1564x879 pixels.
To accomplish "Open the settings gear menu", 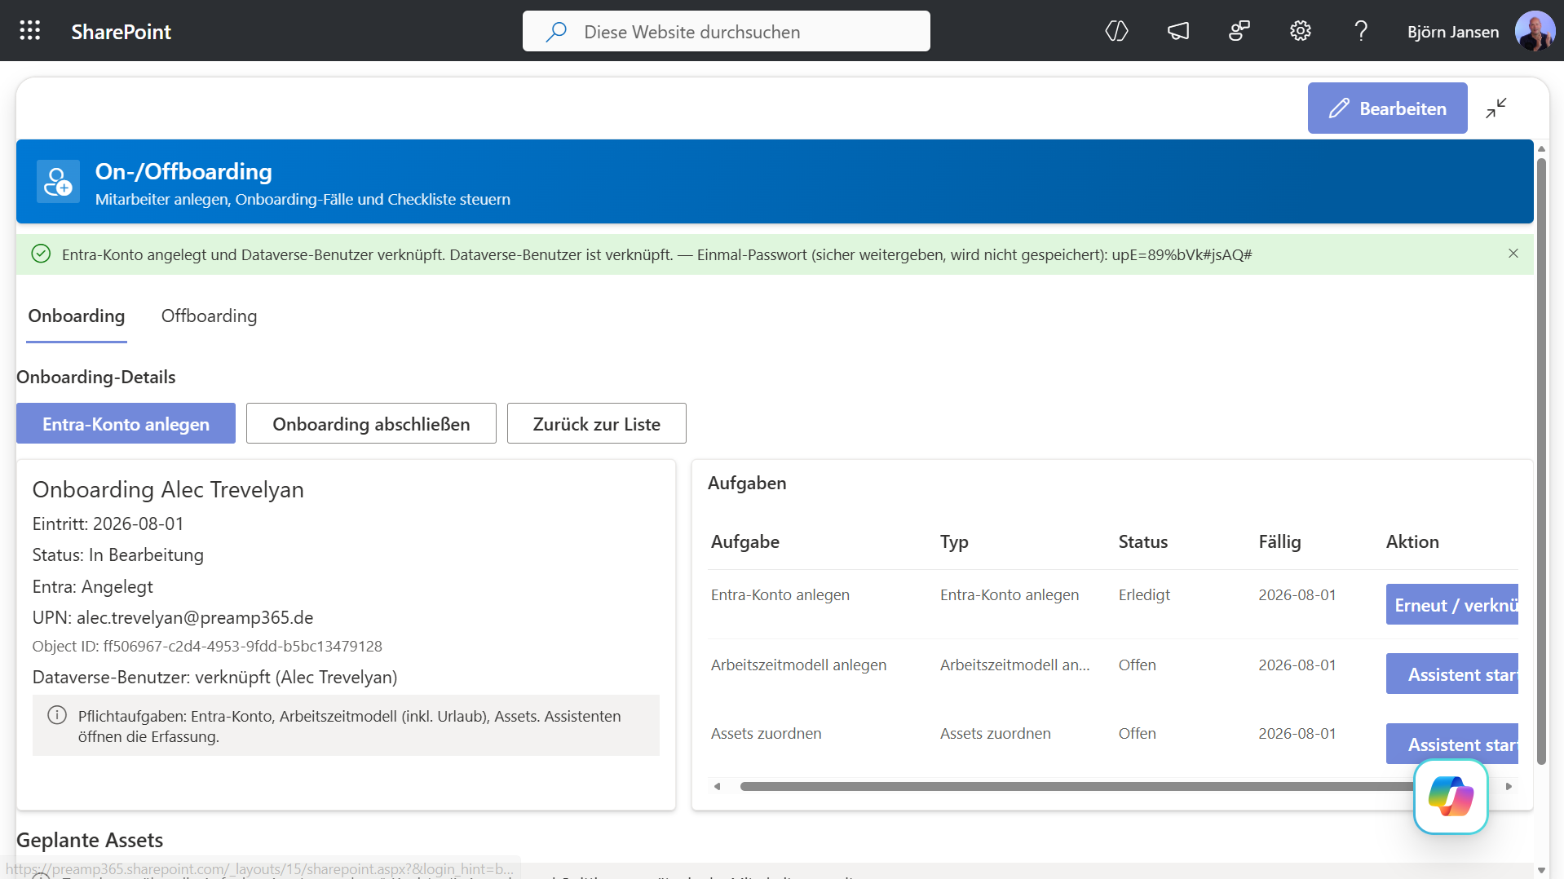I will click(1300, 31).
